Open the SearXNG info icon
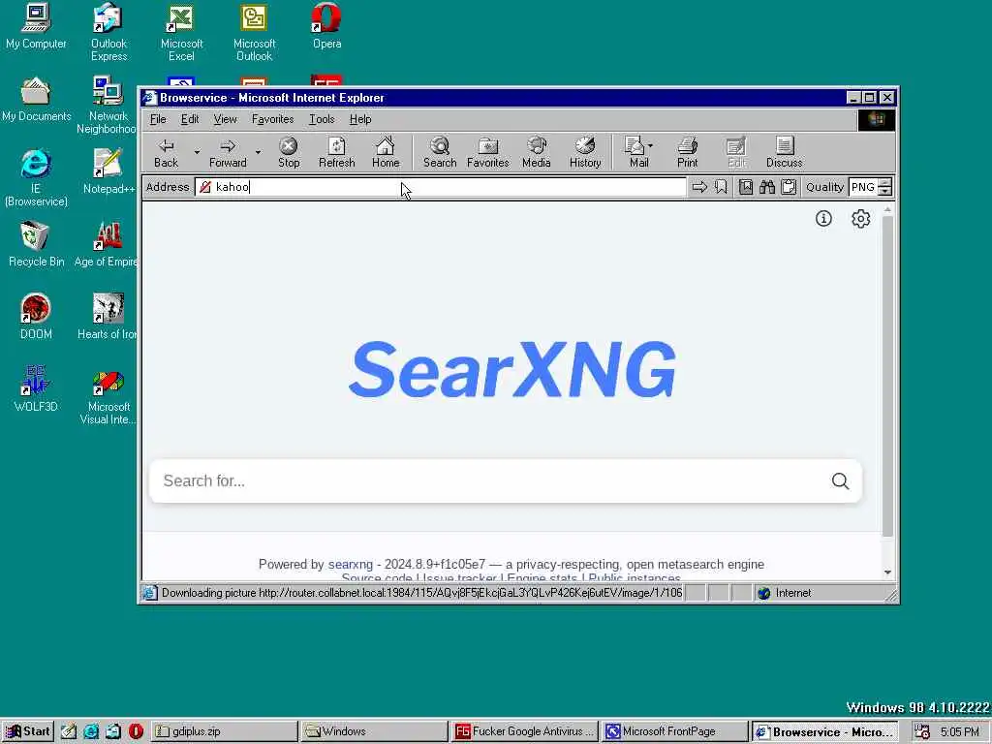The image size is (992, 744). tap(823, 219)
